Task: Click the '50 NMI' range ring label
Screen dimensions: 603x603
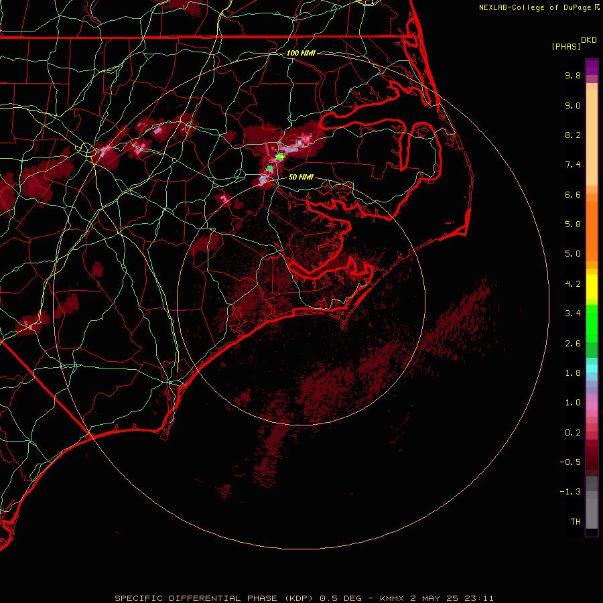Action: (301, 177)
